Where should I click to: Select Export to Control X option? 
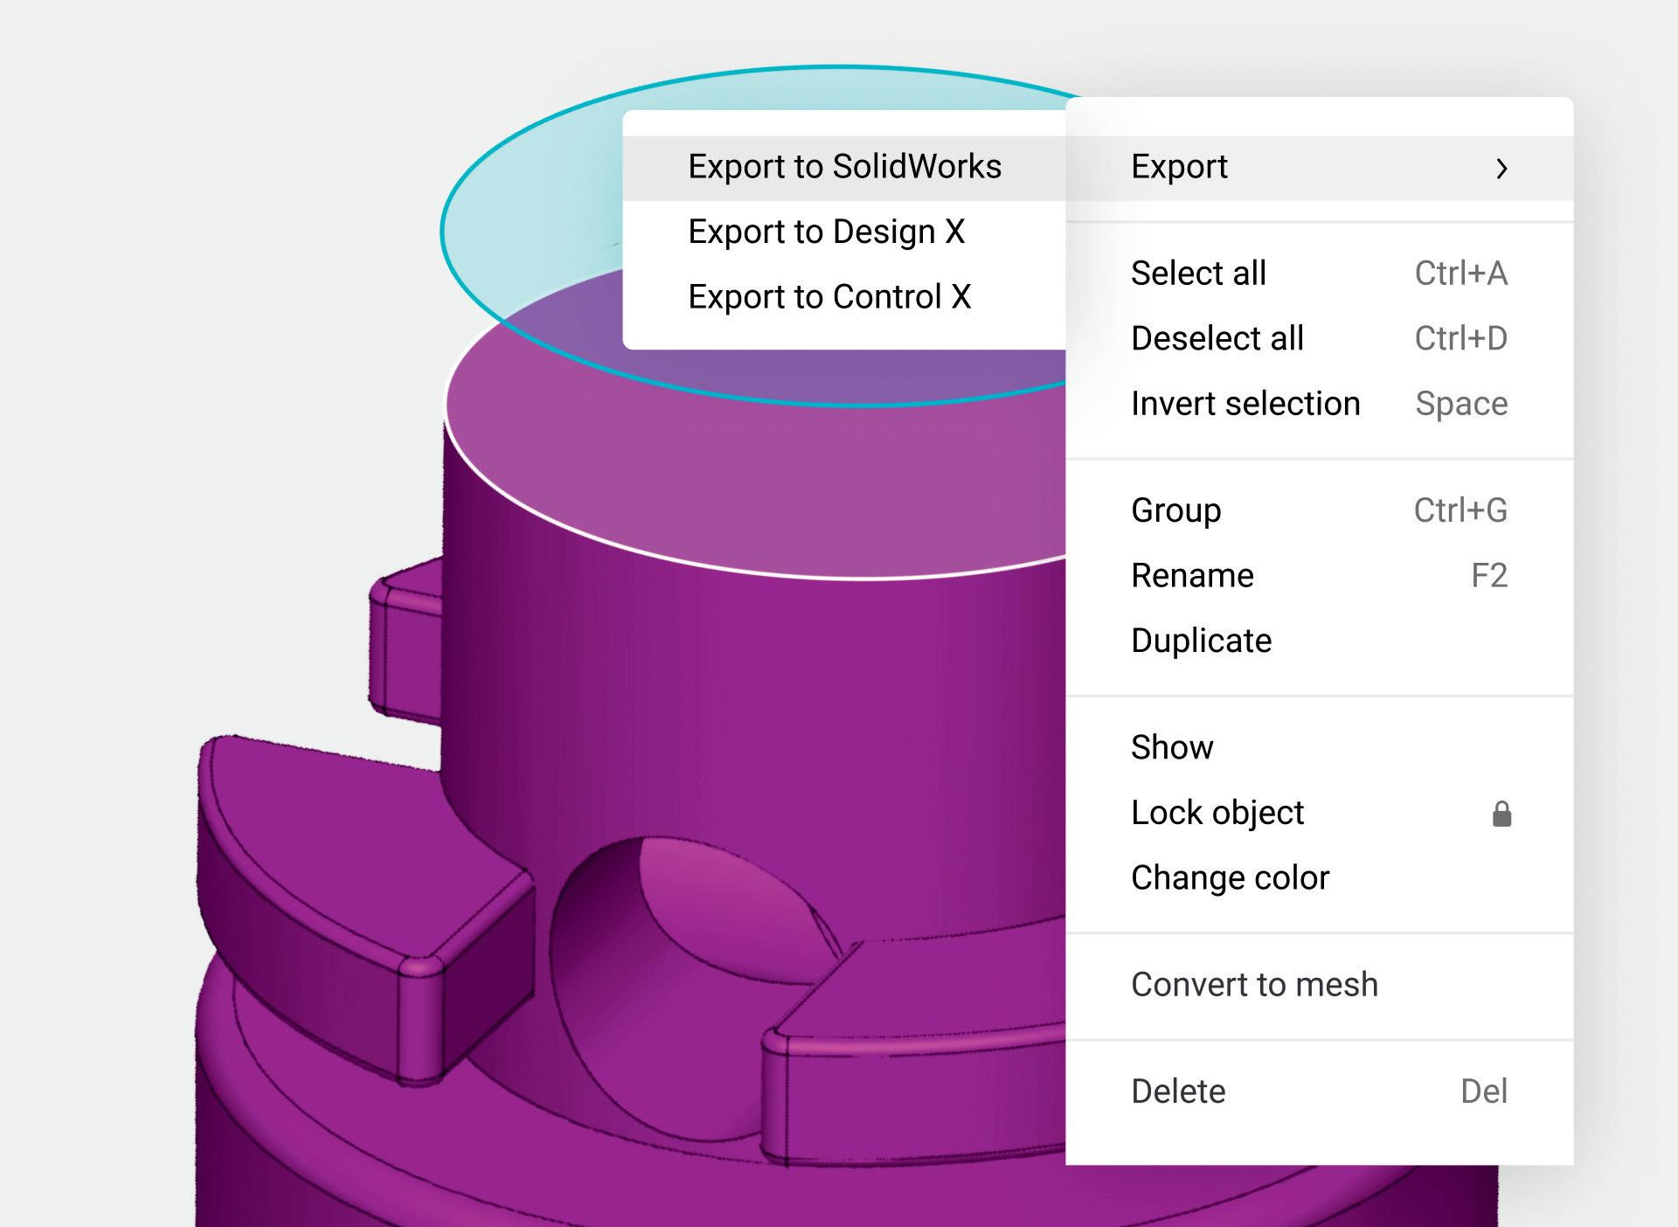(x=829, y=297)
